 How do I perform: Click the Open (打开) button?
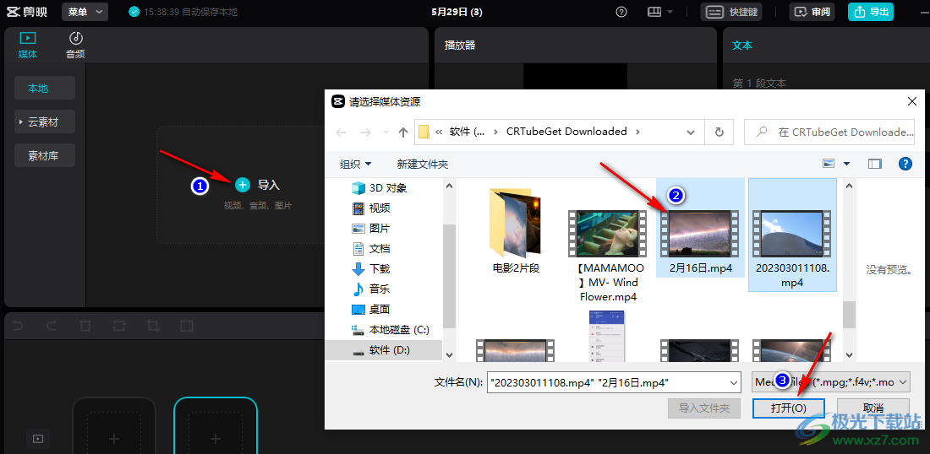[788, 408]
